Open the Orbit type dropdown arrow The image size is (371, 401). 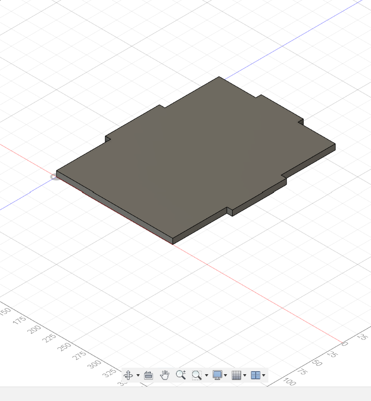click(138, 376)
